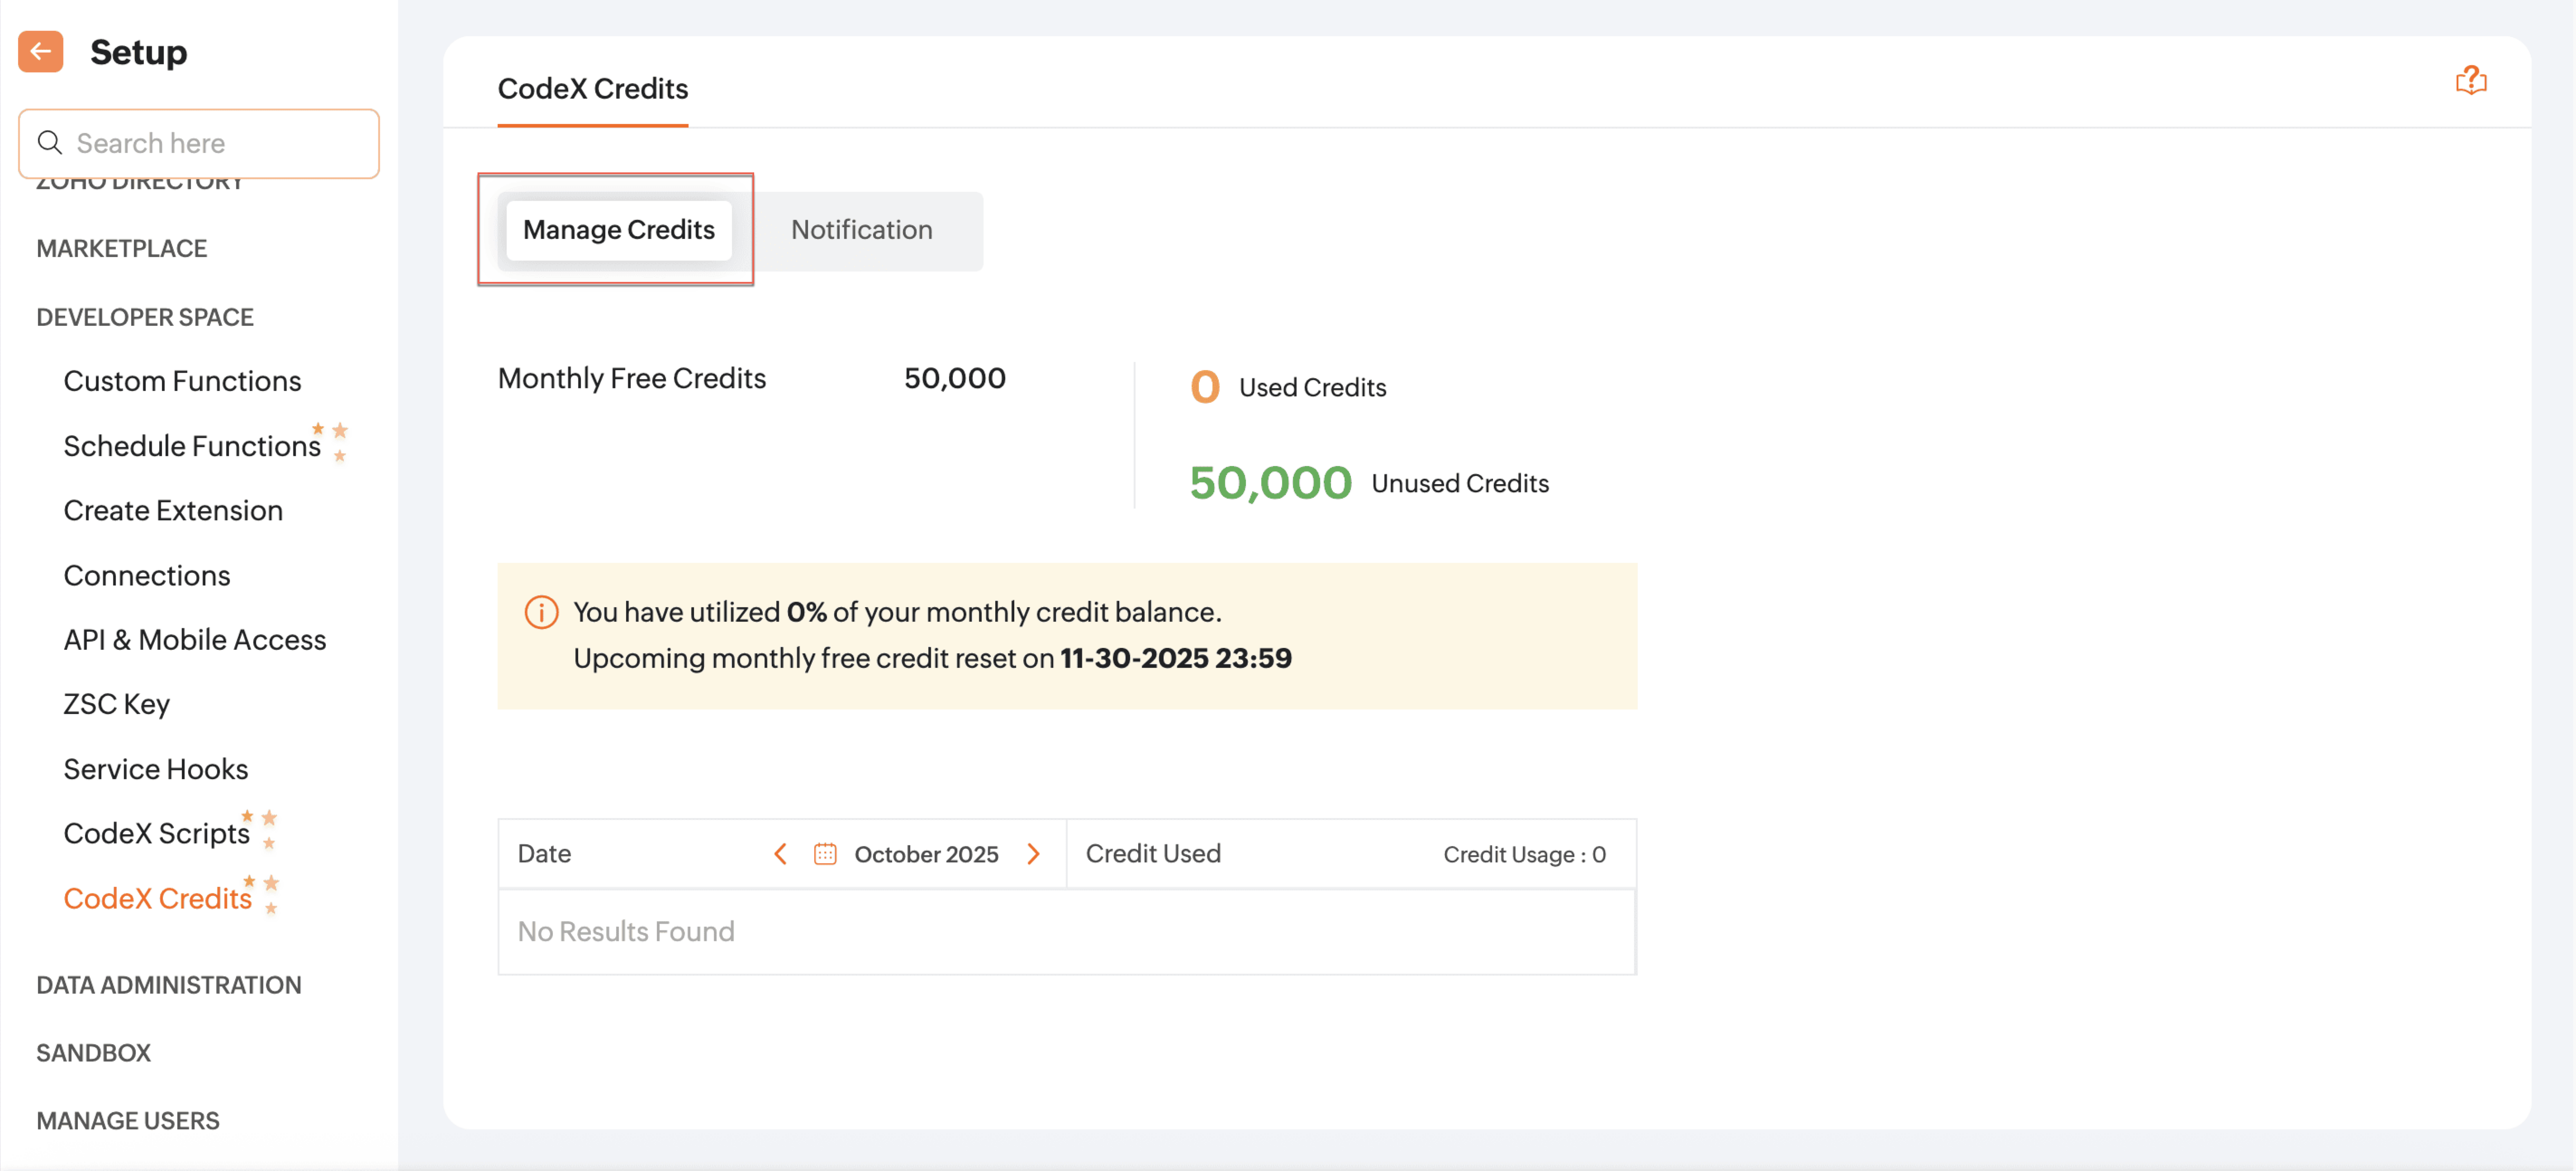Select the Manage Credits tab
2576x1171 pixels.
[x=618, y=230]
